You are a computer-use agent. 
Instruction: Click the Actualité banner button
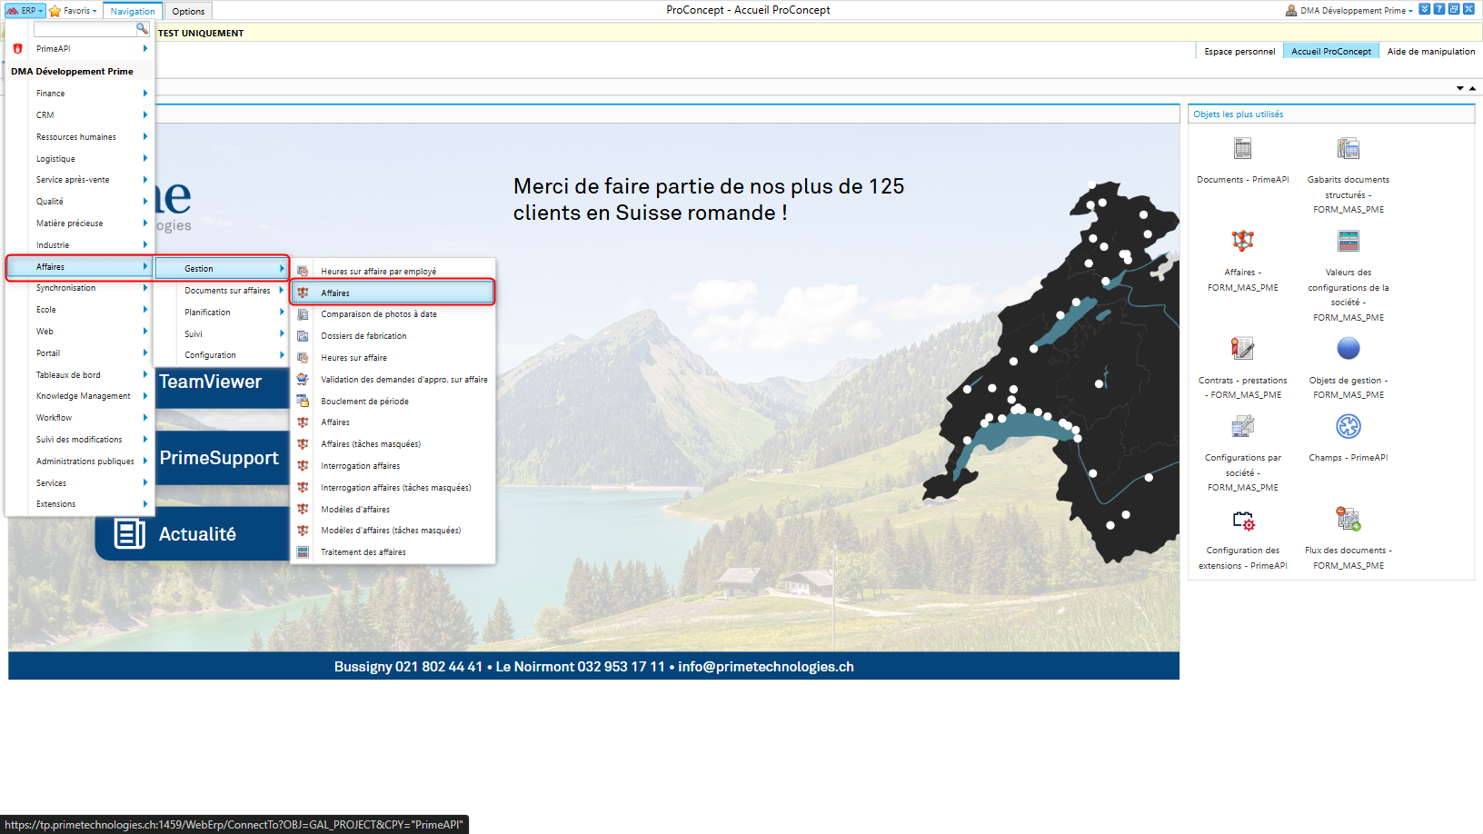195,534
